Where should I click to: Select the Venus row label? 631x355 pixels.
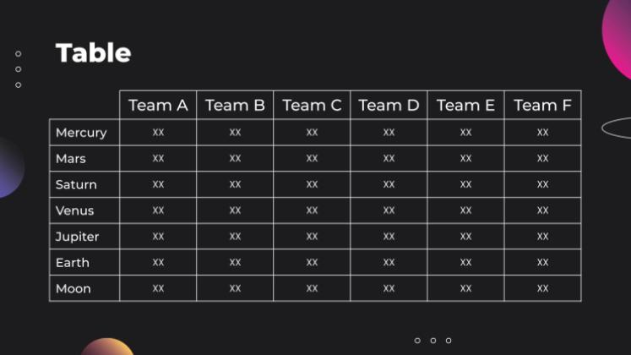coord(74,210)
